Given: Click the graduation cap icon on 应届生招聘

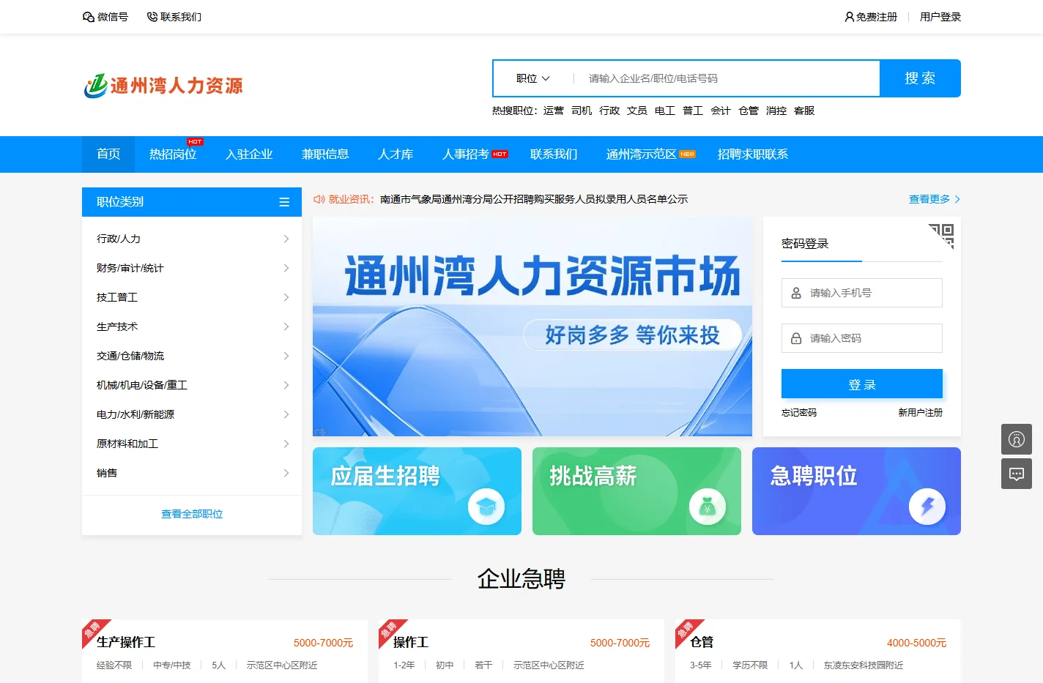Looking at the screenshot, I should [x=486, y=506].
